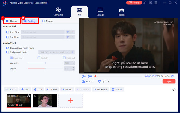Open the Collage tab
The height and width of the screenshot is (113, 180).
[100, 12]
